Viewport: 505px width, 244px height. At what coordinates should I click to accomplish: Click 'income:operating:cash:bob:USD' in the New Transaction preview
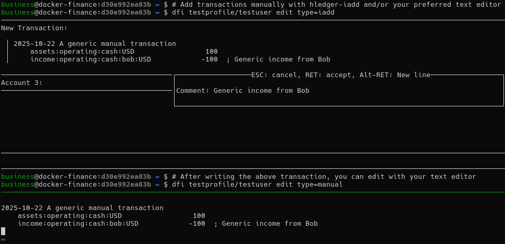click(91, 59)
